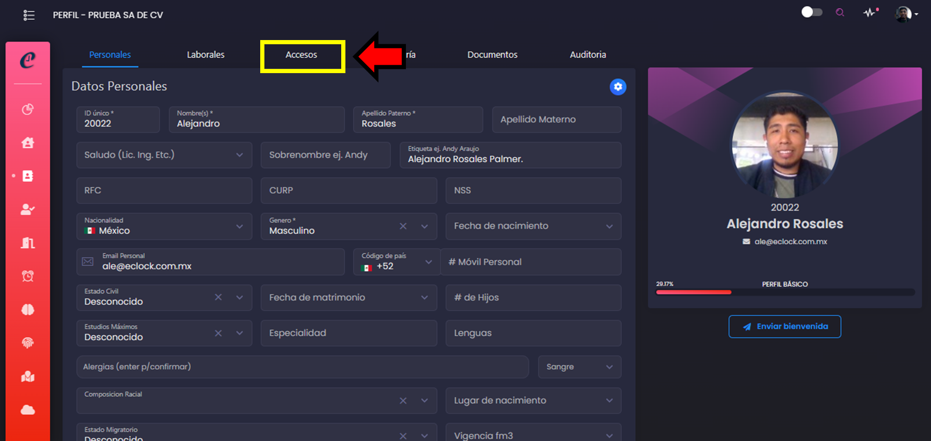The width and height of the screenshot is (931, 441).
Task: Toggle the dark mode switch
Action: pyautogui.click(x=812, y=12)
